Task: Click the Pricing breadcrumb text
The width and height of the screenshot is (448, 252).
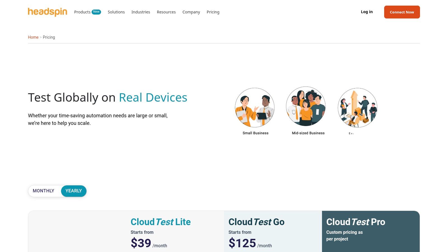Action: [49, 37]
